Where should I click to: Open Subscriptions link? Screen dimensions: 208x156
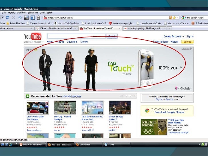pos(160,42)
